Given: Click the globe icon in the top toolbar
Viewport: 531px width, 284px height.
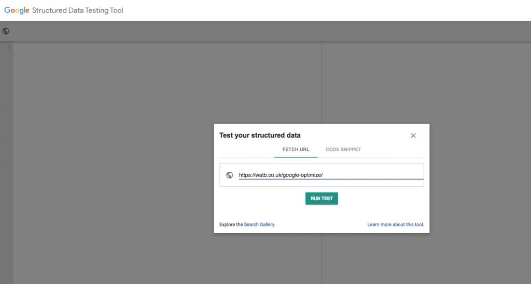Looking at the screenshot, I should tap(6, 31).
